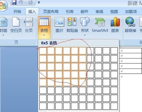Save the document from quick access toolbar
Screen dimensions: 142x112
14,2
